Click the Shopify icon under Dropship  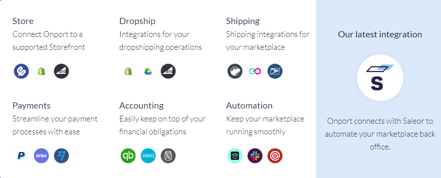point(128,71)
